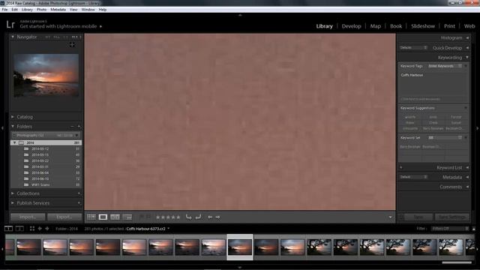Screen dimensions: 480x270
Task: Open toolbar content dropdown arrow
Action: click(x=390, y=217)
